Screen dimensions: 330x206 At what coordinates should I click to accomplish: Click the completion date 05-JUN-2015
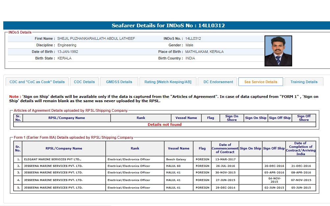(x=301, y=188)
